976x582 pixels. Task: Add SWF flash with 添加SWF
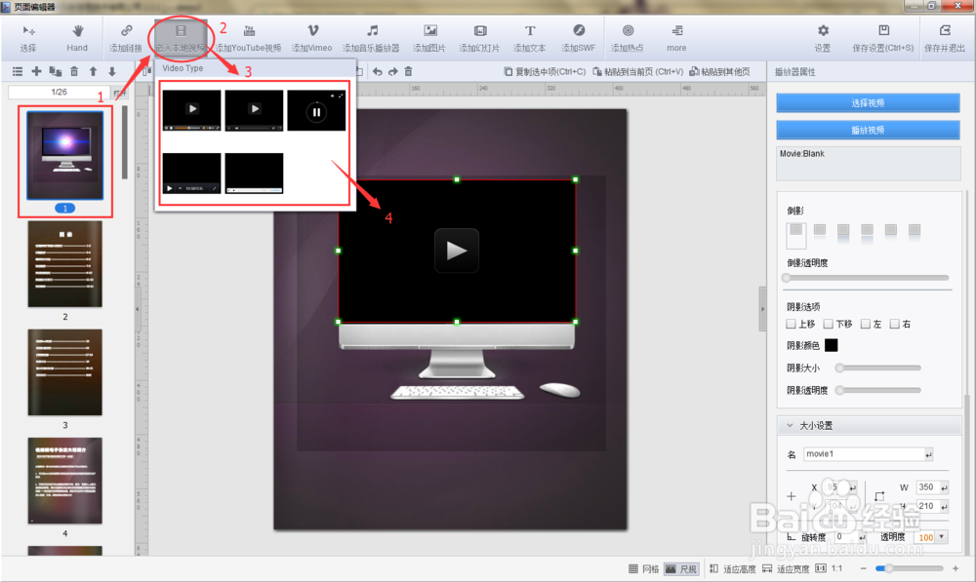click(578, 38)
